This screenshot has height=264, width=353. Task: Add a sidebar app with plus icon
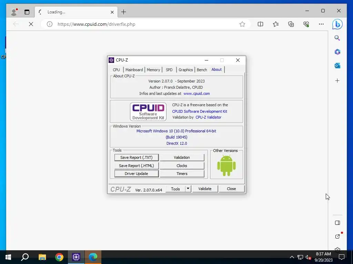pos(337,80)
